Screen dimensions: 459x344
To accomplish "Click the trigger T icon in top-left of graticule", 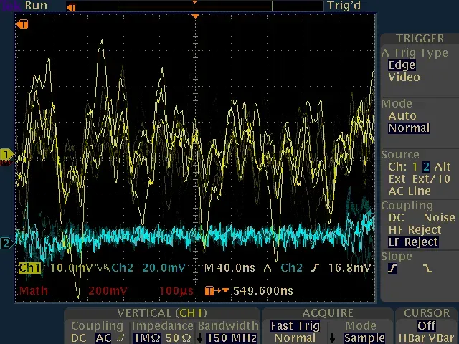I will pos(24,24).
